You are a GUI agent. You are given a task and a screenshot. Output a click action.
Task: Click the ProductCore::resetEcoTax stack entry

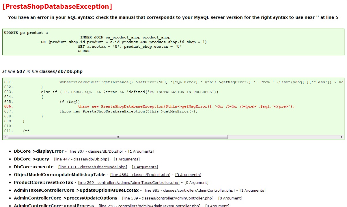pyautogui.click(x=43, y=182)
